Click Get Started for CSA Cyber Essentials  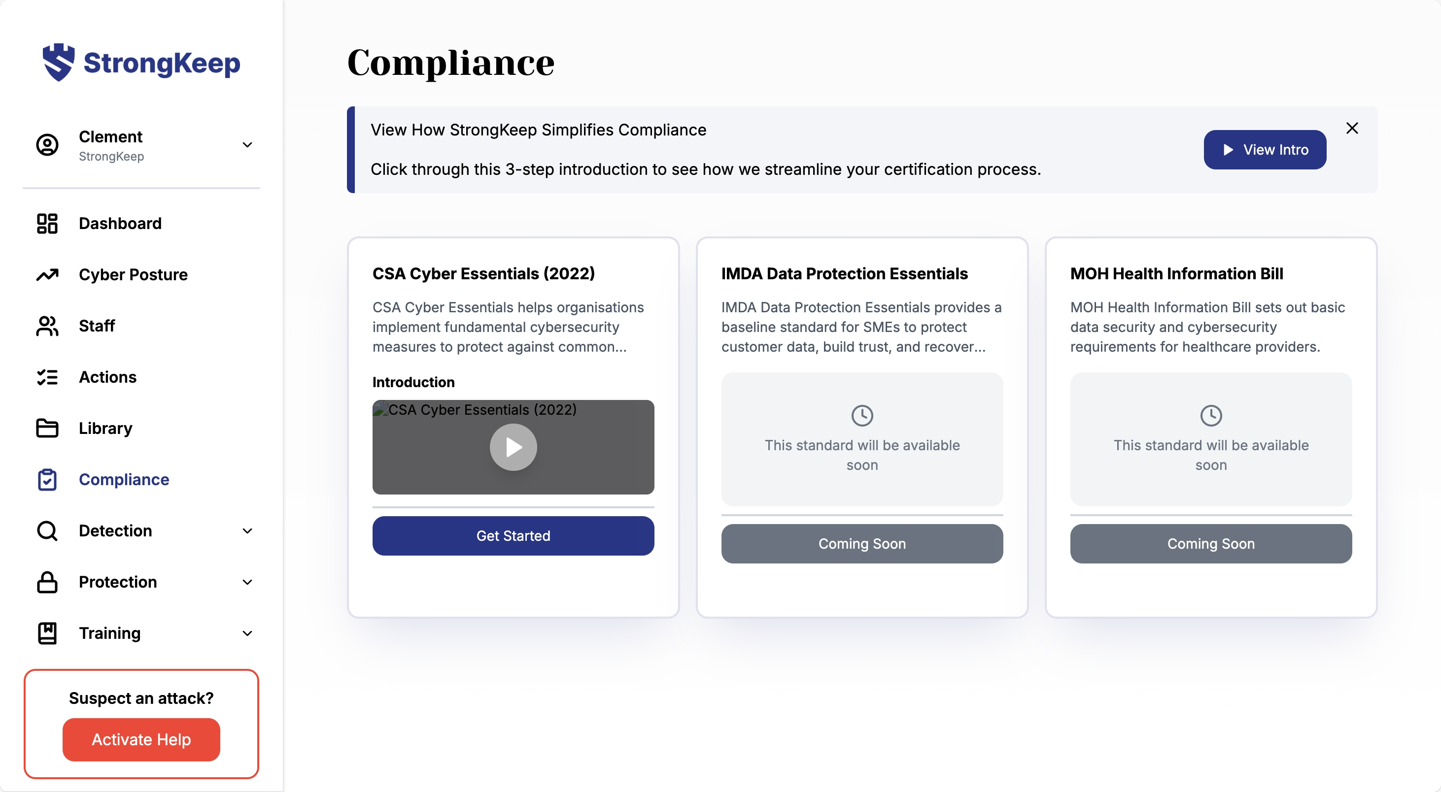pos(513,535)
